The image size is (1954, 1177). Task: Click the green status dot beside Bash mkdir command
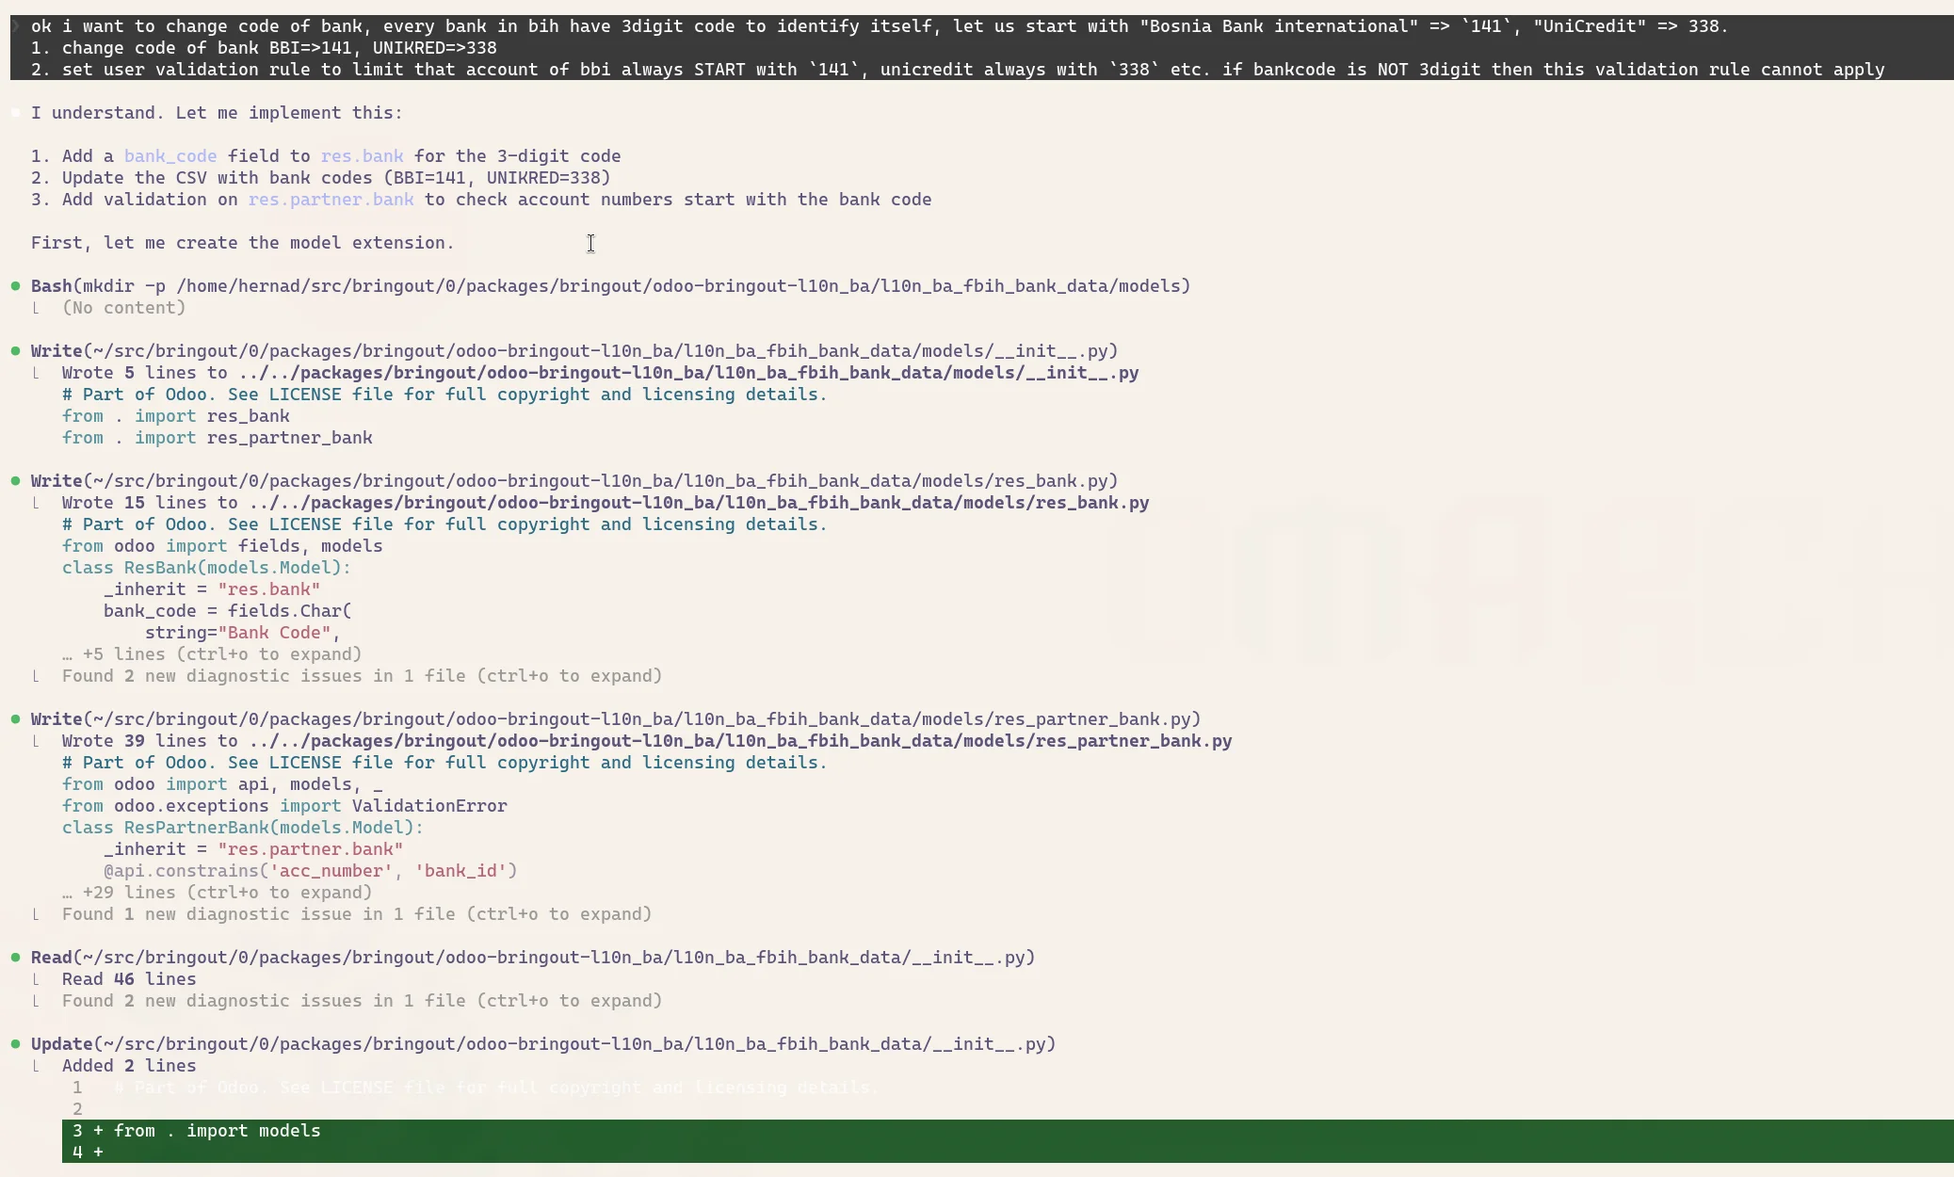pyautogui.click(x=16, y=286)
